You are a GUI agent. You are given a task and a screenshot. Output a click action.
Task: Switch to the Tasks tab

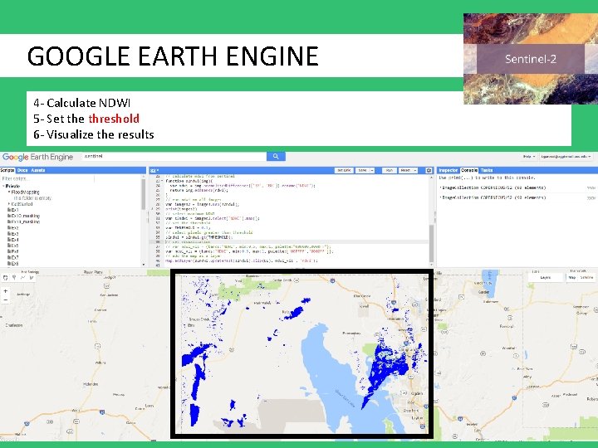click(x=487, y=170)
